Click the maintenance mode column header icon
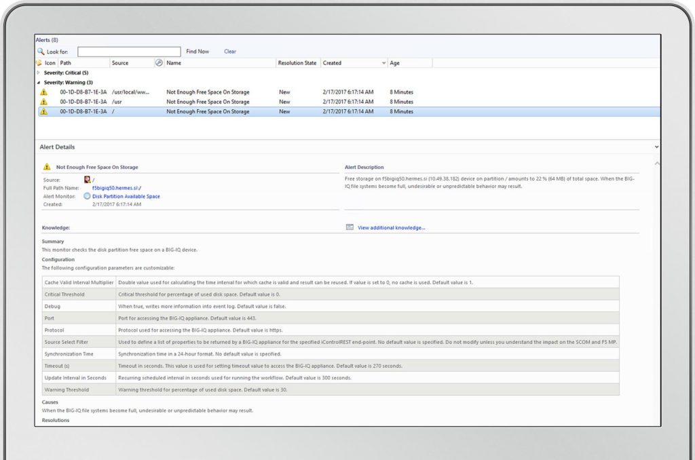 tap(159, 63)
